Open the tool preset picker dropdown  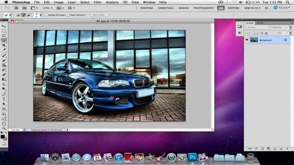pyautogui.click(x=10, y=15)
